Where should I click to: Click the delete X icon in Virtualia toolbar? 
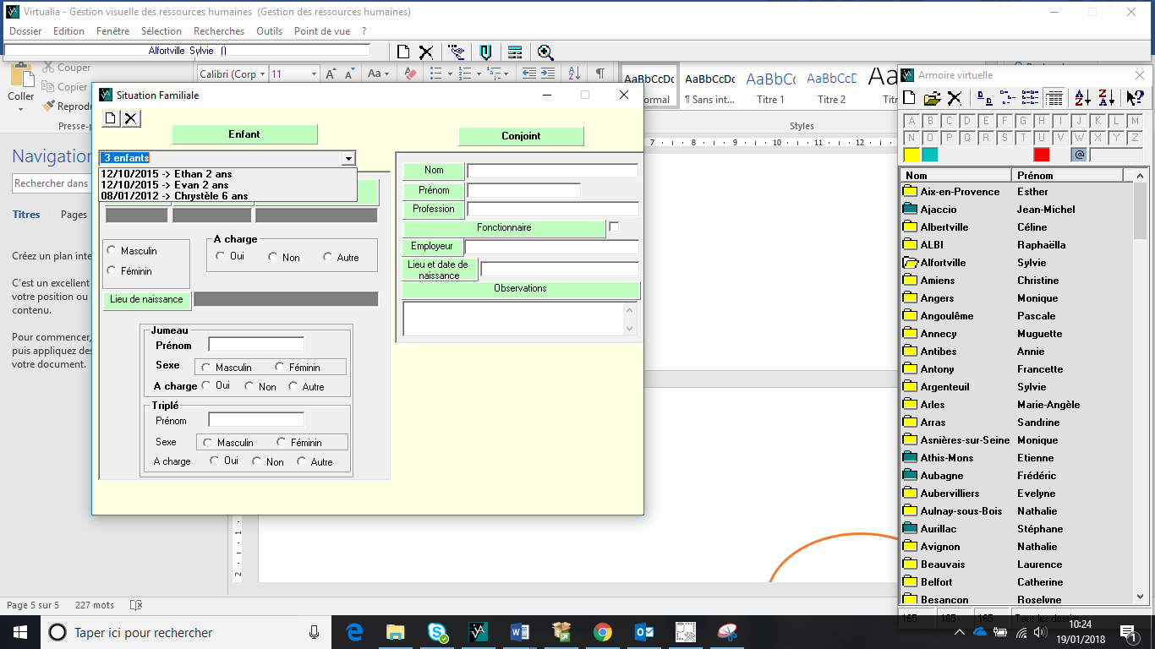click(426, 52)
